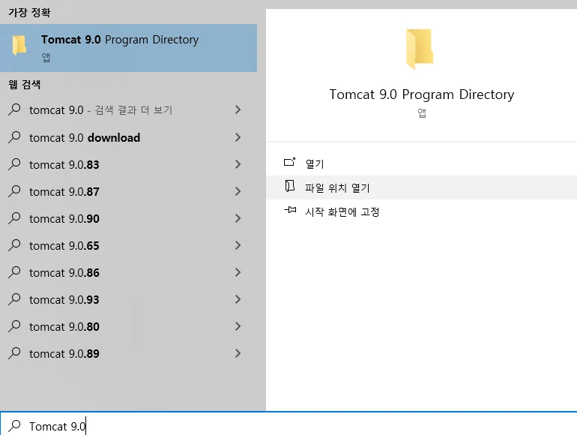Expand chevron for 'tomcat 9.0.83'

pos(238,164)
